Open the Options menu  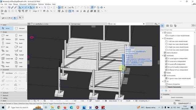click(41, 4)
